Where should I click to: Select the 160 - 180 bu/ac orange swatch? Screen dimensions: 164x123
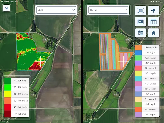coord(8,101)
